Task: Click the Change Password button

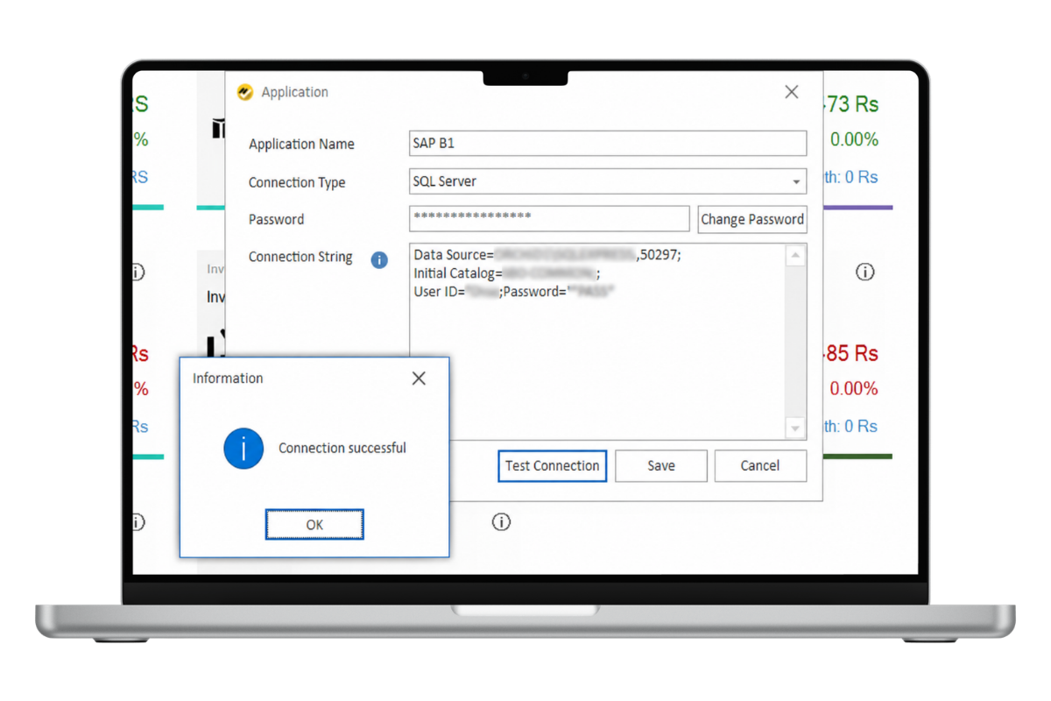Action: pyautogui.click(x=752, y=219)
